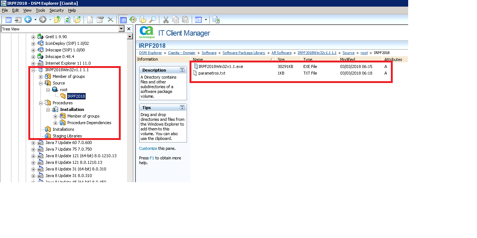Click the second toolbar import arrow icon
The width and height of the screenshot is (477, 238).
[18, 19]
